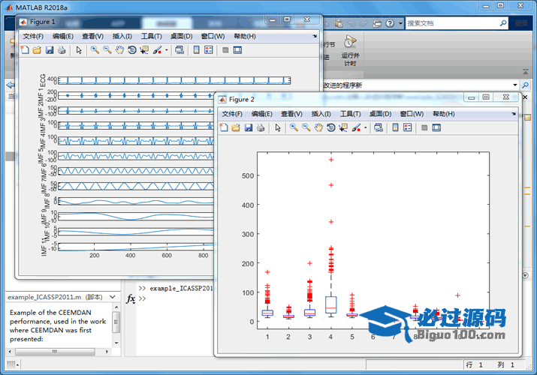
Task: Click search magnifier in documentation search box
Action: click(503, 23)
